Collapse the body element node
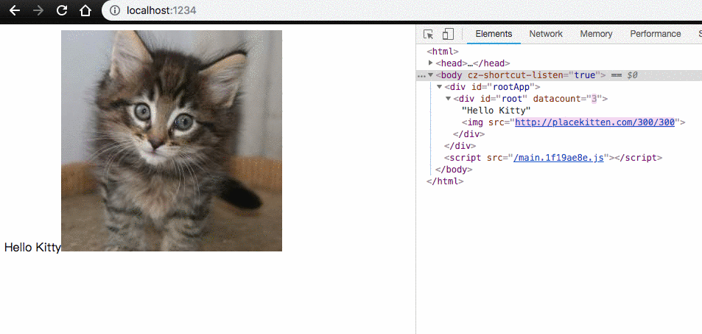 tap(431, 75)
